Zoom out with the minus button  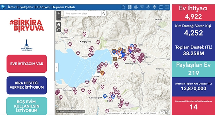[59, 18]
